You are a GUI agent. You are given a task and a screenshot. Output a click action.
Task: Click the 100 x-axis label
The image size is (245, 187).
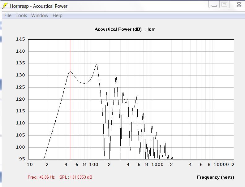tap(94, 164)
